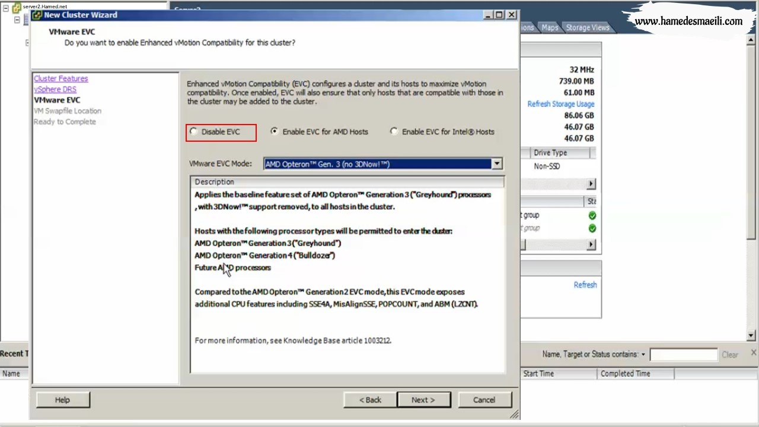759x427 pixels.
Task: Click the VMware EVC step in sidebar
Action: click(x=57, y=100)
